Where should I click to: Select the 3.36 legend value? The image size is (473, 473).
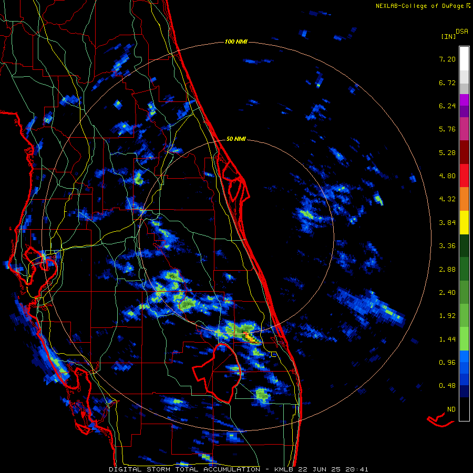click(447, 246)
